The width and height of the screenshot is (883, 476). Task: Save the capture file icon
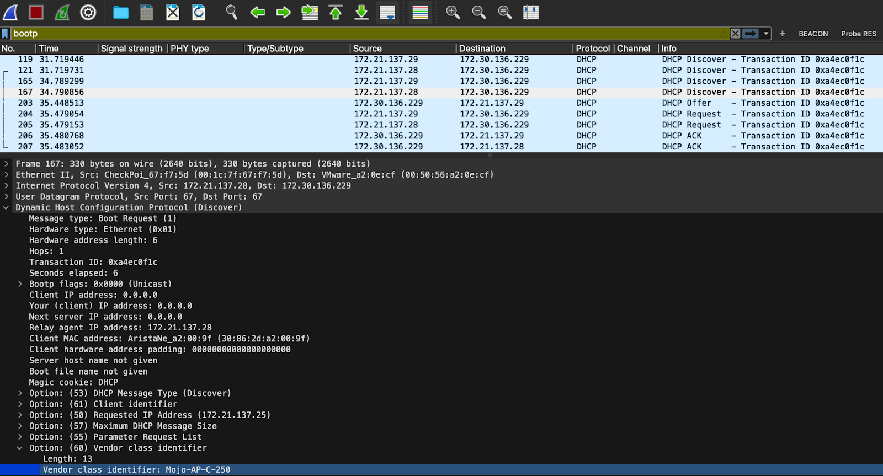tap(147, 12)
